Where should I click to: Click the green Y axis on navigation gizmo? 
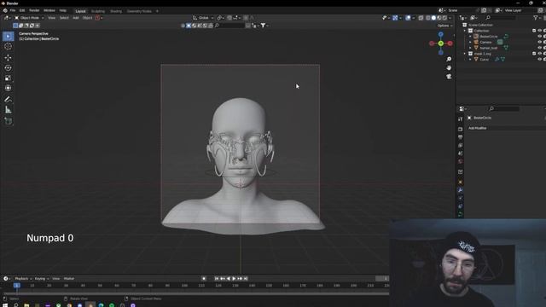tap(441, 43)
